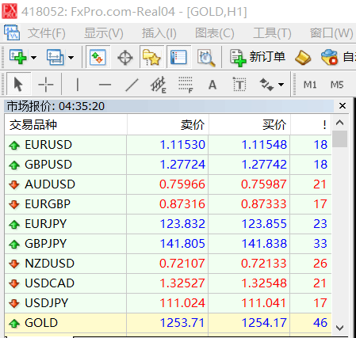Click GBPJPY spread value 33

point(320,244)
